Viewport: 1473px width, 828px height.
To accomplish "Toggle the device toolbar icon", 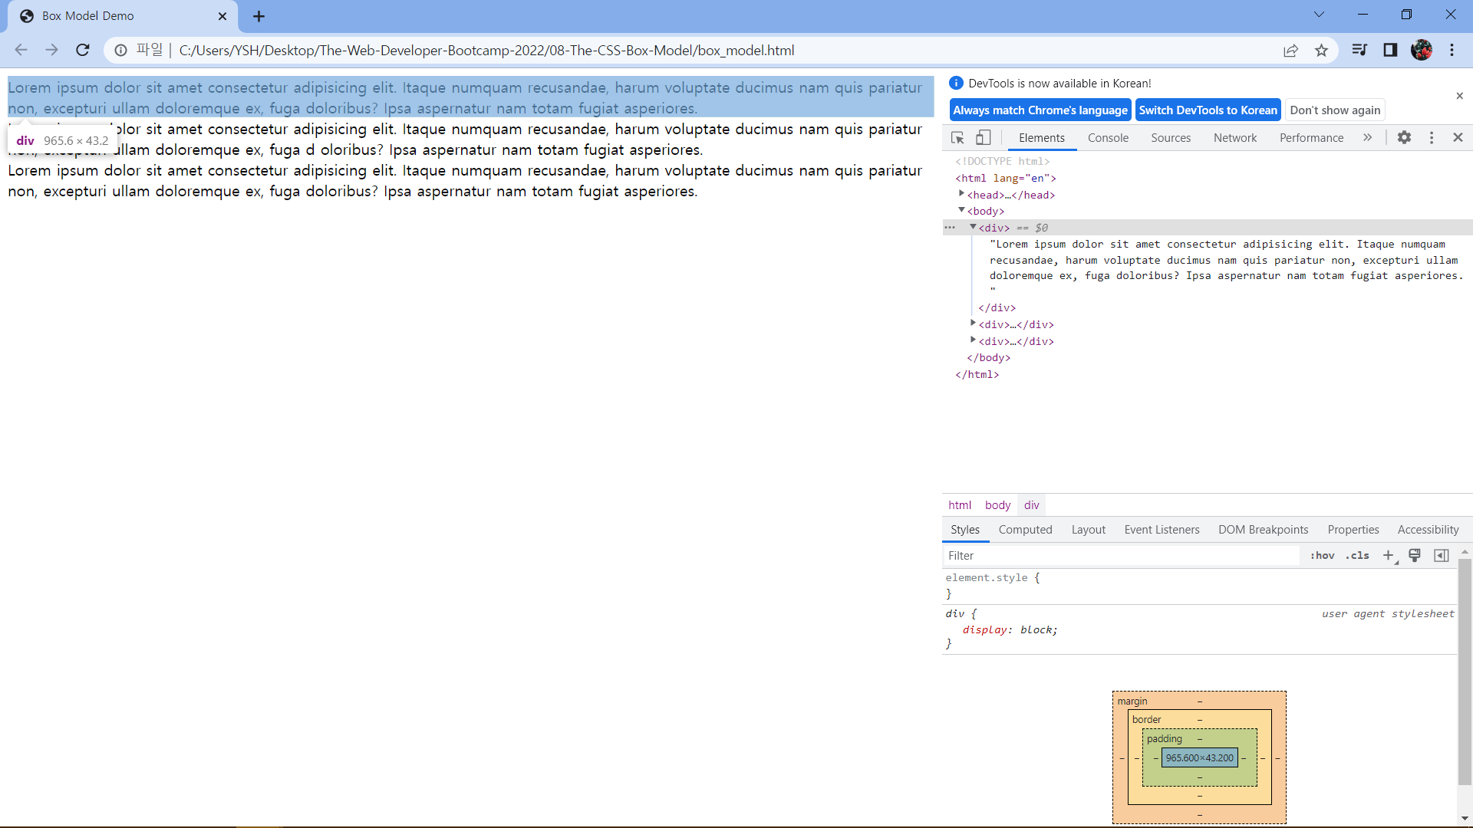I will [983, 138].
